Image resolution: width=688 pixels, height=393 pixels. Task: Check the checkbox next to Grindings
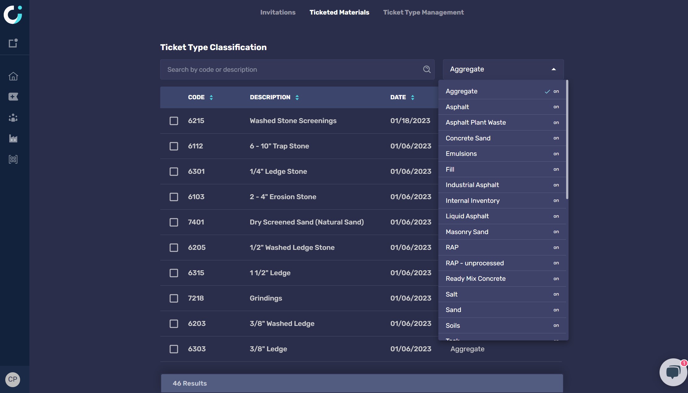174,298
